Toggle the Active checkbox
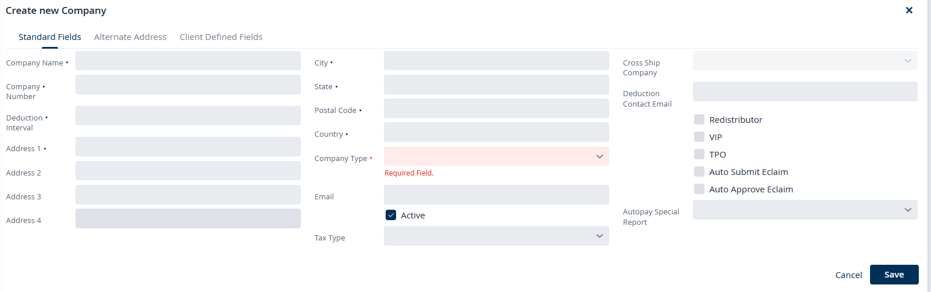 [x=391, y=215]
